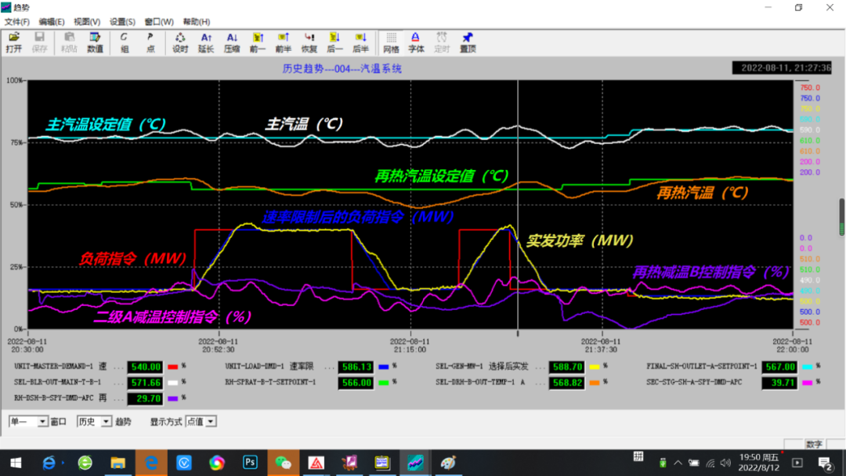Toggle the 网格 (Grid) display button
846x476 pixels.
(x=391, y=42)
